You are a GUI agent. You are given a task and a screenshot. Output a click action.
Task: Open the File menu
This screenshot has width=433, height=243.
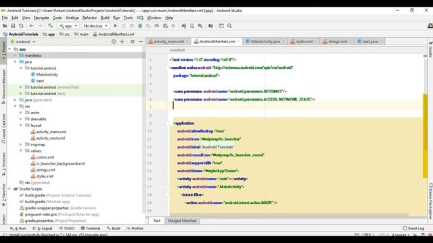click(5, 18)
